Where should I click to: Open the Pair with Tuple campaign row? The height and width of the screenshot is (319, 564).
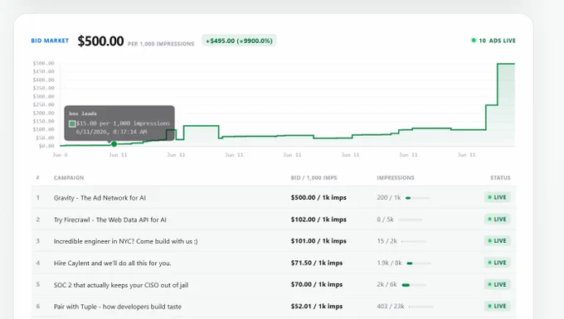point(274,307)
